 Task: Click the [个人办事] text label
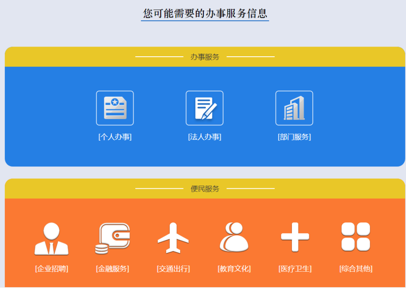(115, 137)
